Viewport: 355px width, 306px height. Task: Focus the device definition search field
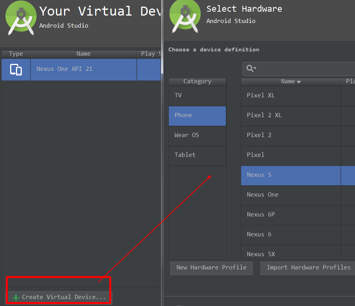point(299,69)
